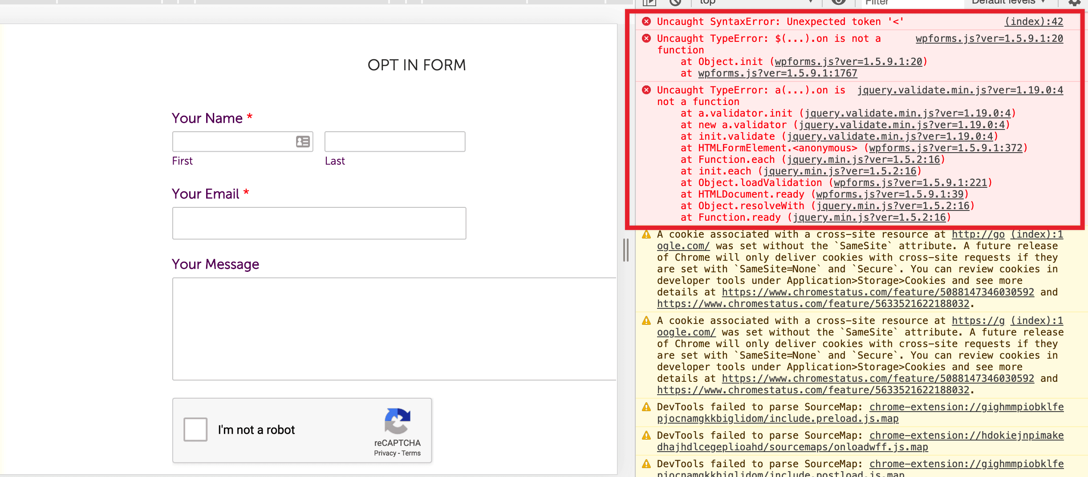Check the 'I'm not a robot' checkbox
The width and height of the screenshot is (1088, 477).
(195, 429)
